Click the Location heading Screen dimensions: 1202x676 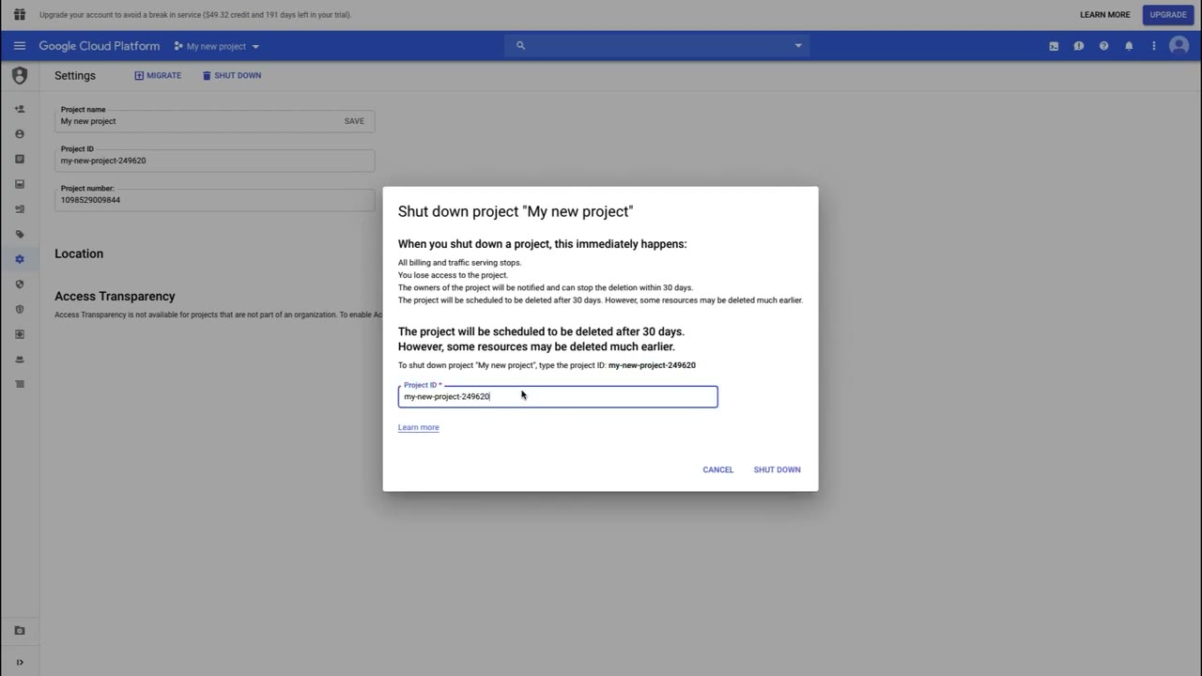(79, 253)
